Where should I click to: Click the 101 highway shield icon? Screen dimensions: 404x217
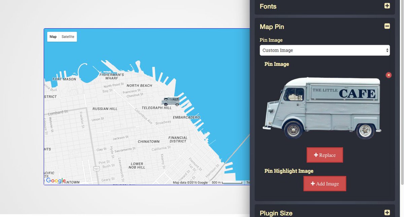[x=97, y=169]
